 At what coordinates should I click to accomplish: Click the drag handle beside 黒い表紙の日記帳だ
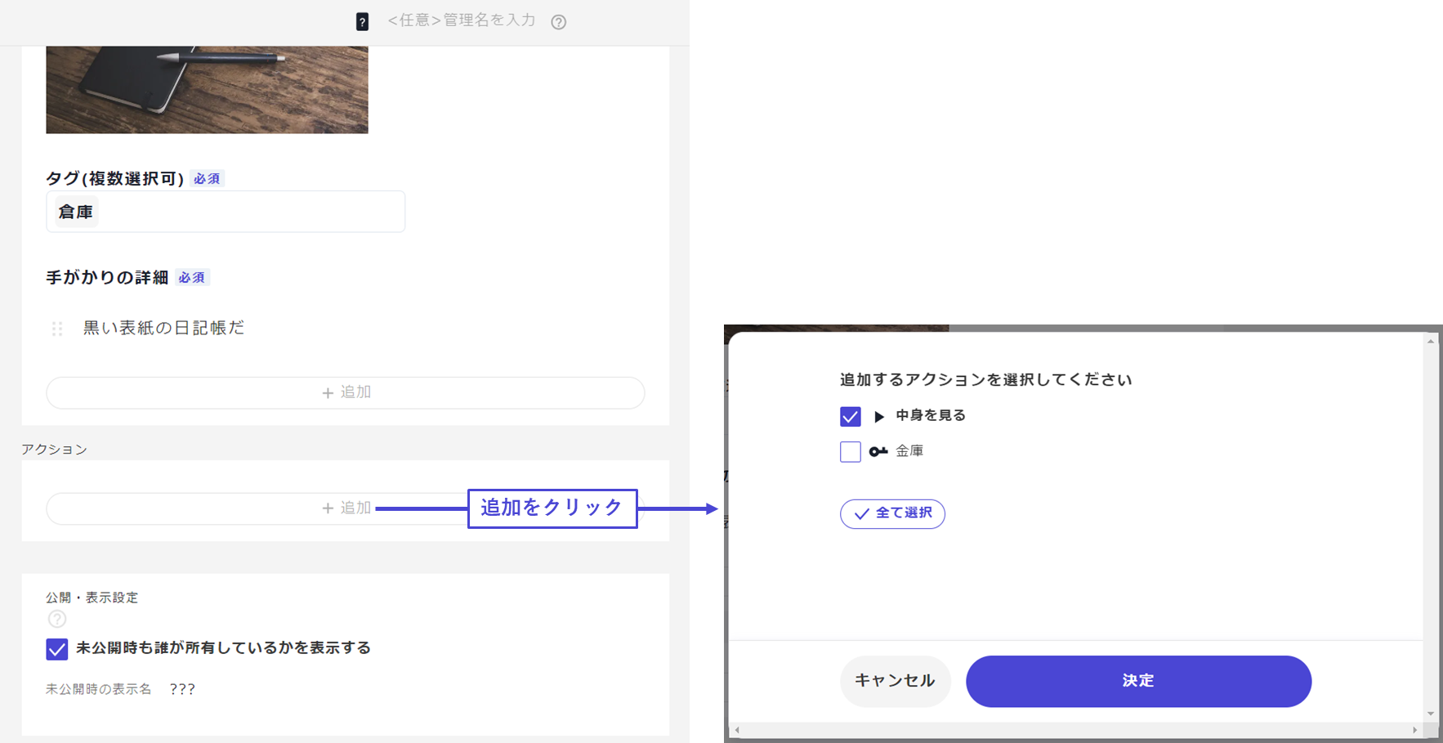[57, 329]
